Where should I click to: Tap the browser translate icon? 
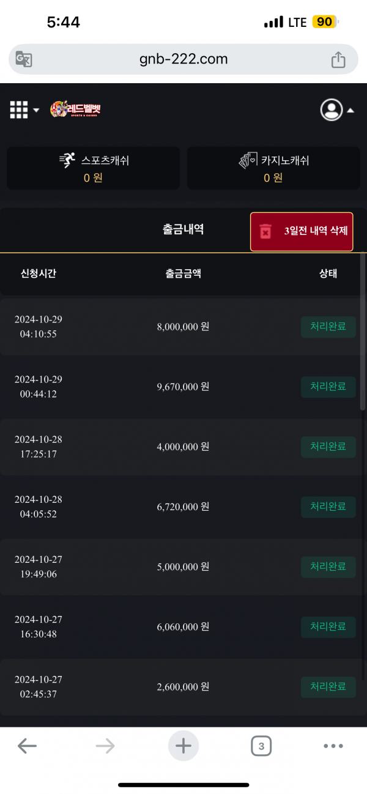24,59
